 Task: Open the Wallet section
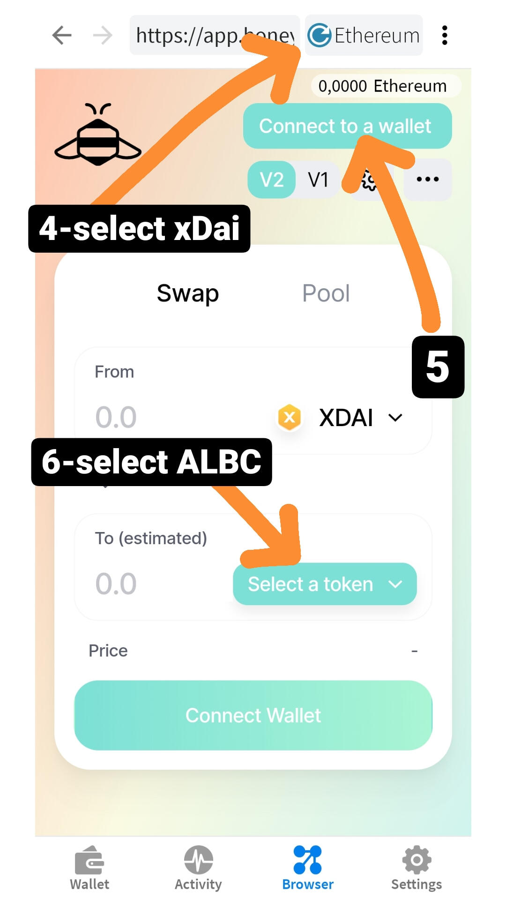pos(89,868)
